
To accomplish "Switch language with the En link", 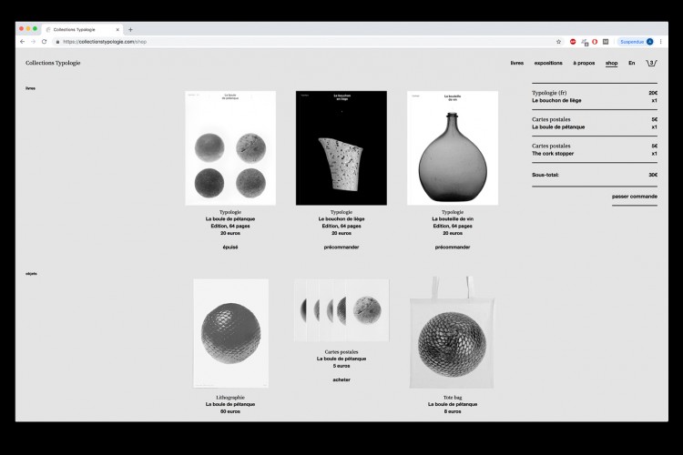I will 632,63.
